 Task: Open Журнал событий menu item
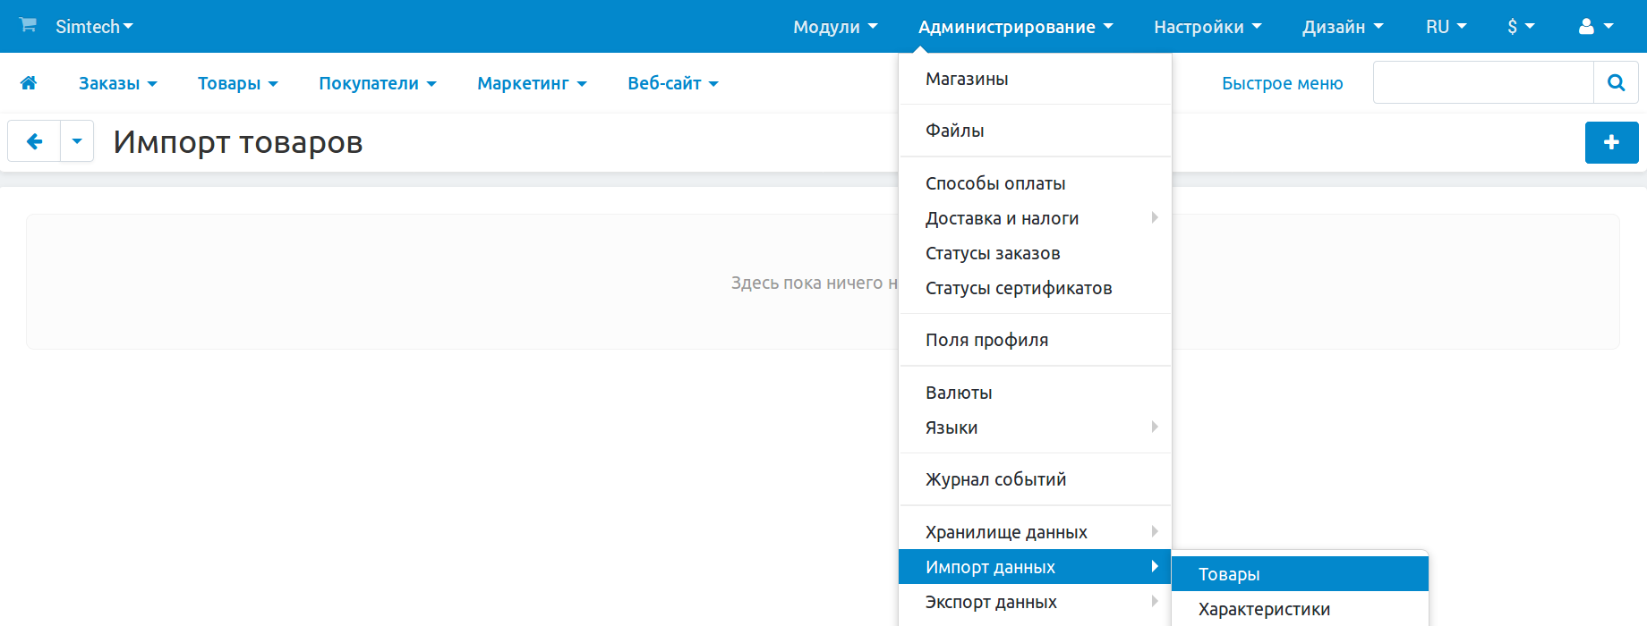pyautogui.click(x=995, y=479)
